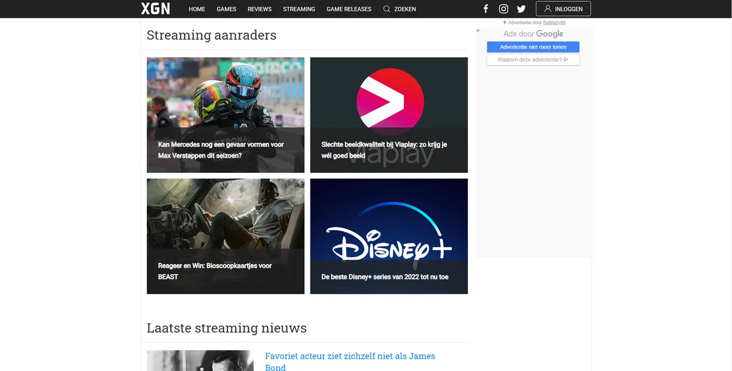Image resolution: width=732 pixels, height=371 pixels.
Task: Click the James Bond article thumbnail image
Action: 200,361
